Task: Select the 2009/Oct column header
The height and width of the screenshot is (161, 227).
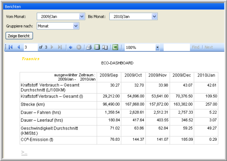Action: coord(133,75)
